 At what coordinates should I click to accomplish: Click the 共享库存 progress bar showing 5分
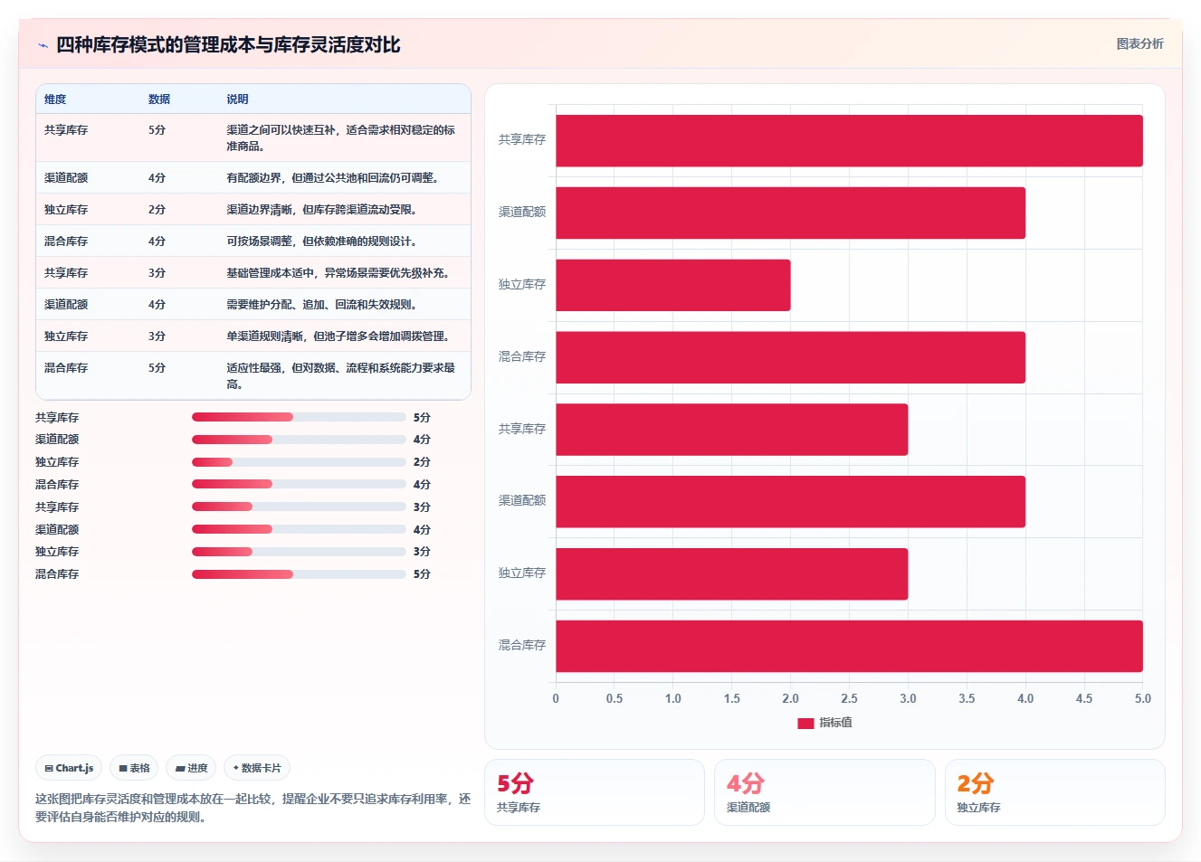tap(299, 417)
